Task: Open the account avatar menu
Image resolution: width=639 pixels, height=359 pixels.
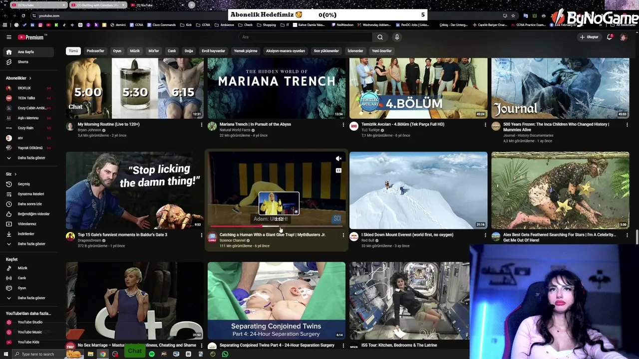Action: click(x=624, y=37)
